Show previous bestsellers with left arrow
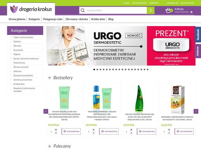 click(x=46, y=111)
